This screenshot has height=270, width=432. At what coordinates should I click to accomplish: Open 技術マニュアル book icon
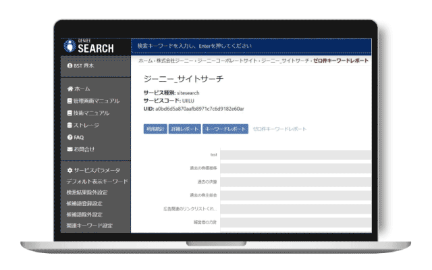tap(70, 113)
